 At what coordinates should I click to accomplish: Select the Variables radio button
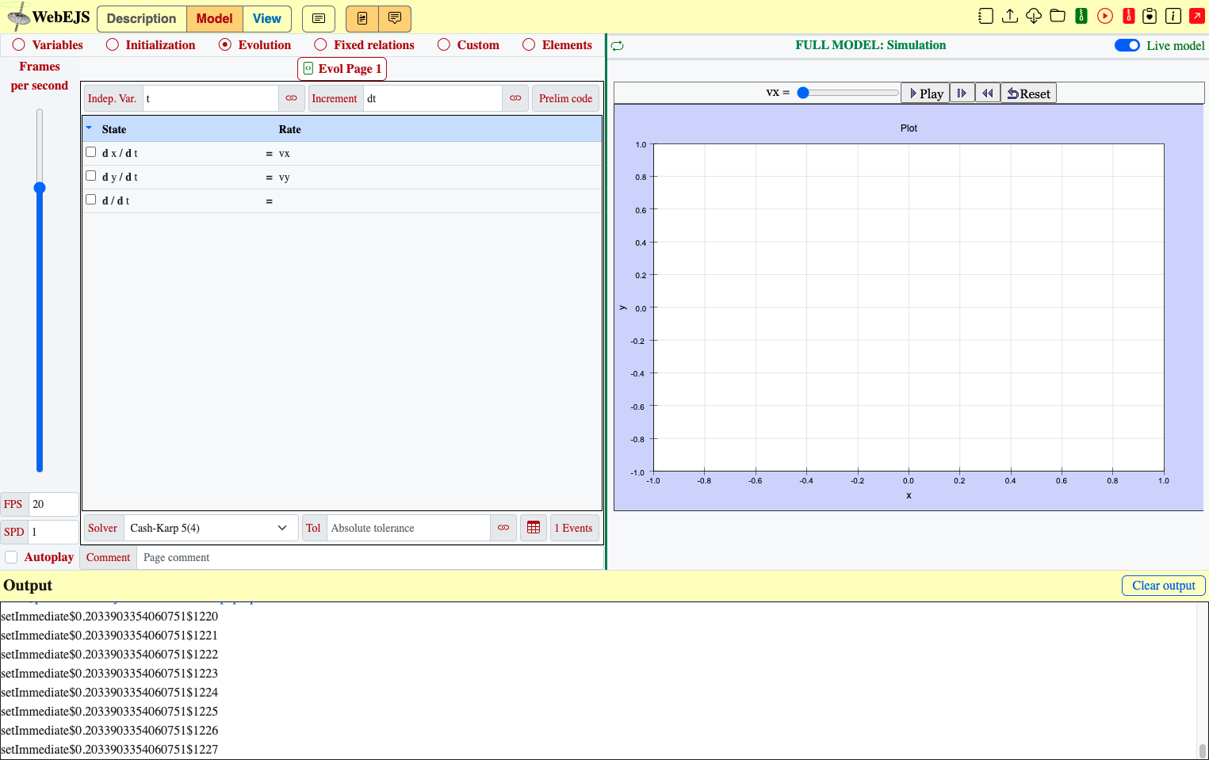coord(19,45)
